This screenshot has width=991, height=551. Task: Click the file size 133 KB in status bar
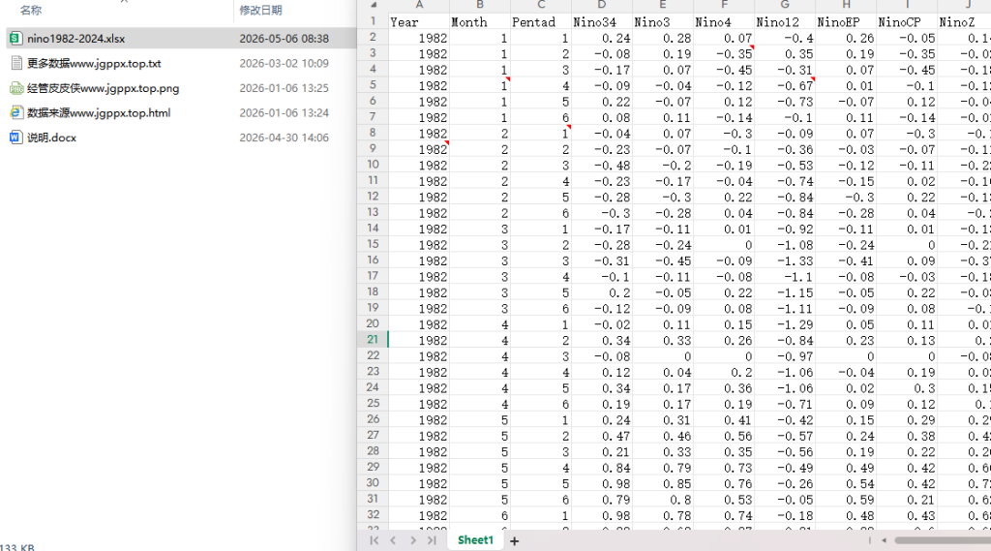pos(17,547)
